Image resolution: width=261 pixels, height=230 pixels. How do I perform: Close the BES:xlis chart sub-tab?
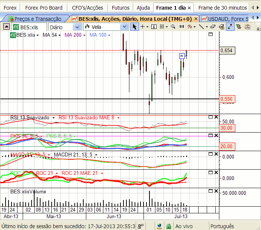(196, 19)
